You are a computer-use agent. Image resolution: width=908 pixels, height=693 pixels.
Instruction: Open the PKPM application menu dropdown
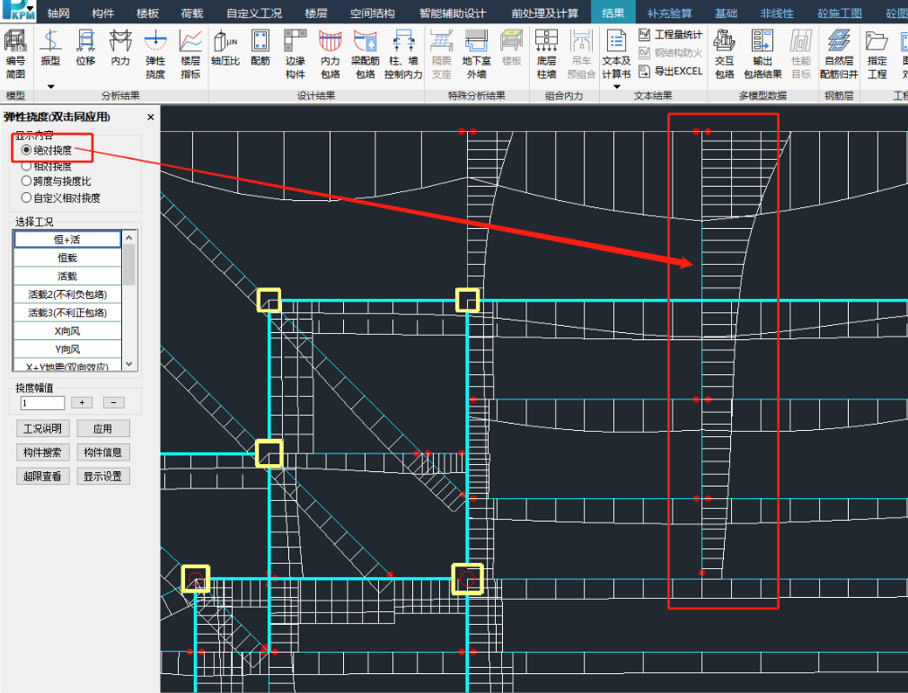coord(31,11)
